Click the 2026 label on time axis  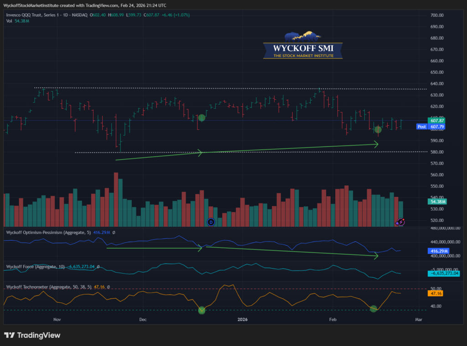pyautogui.click(x=243, y=320)
